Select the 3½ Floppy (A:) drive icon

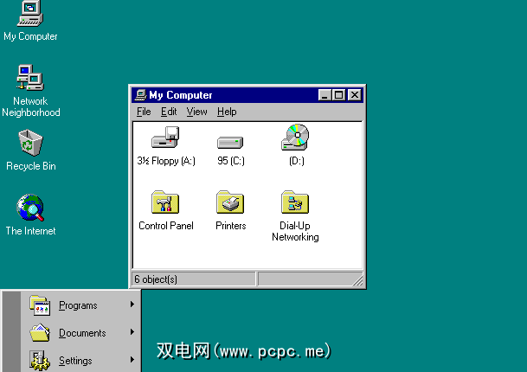[x=165, y=137]
